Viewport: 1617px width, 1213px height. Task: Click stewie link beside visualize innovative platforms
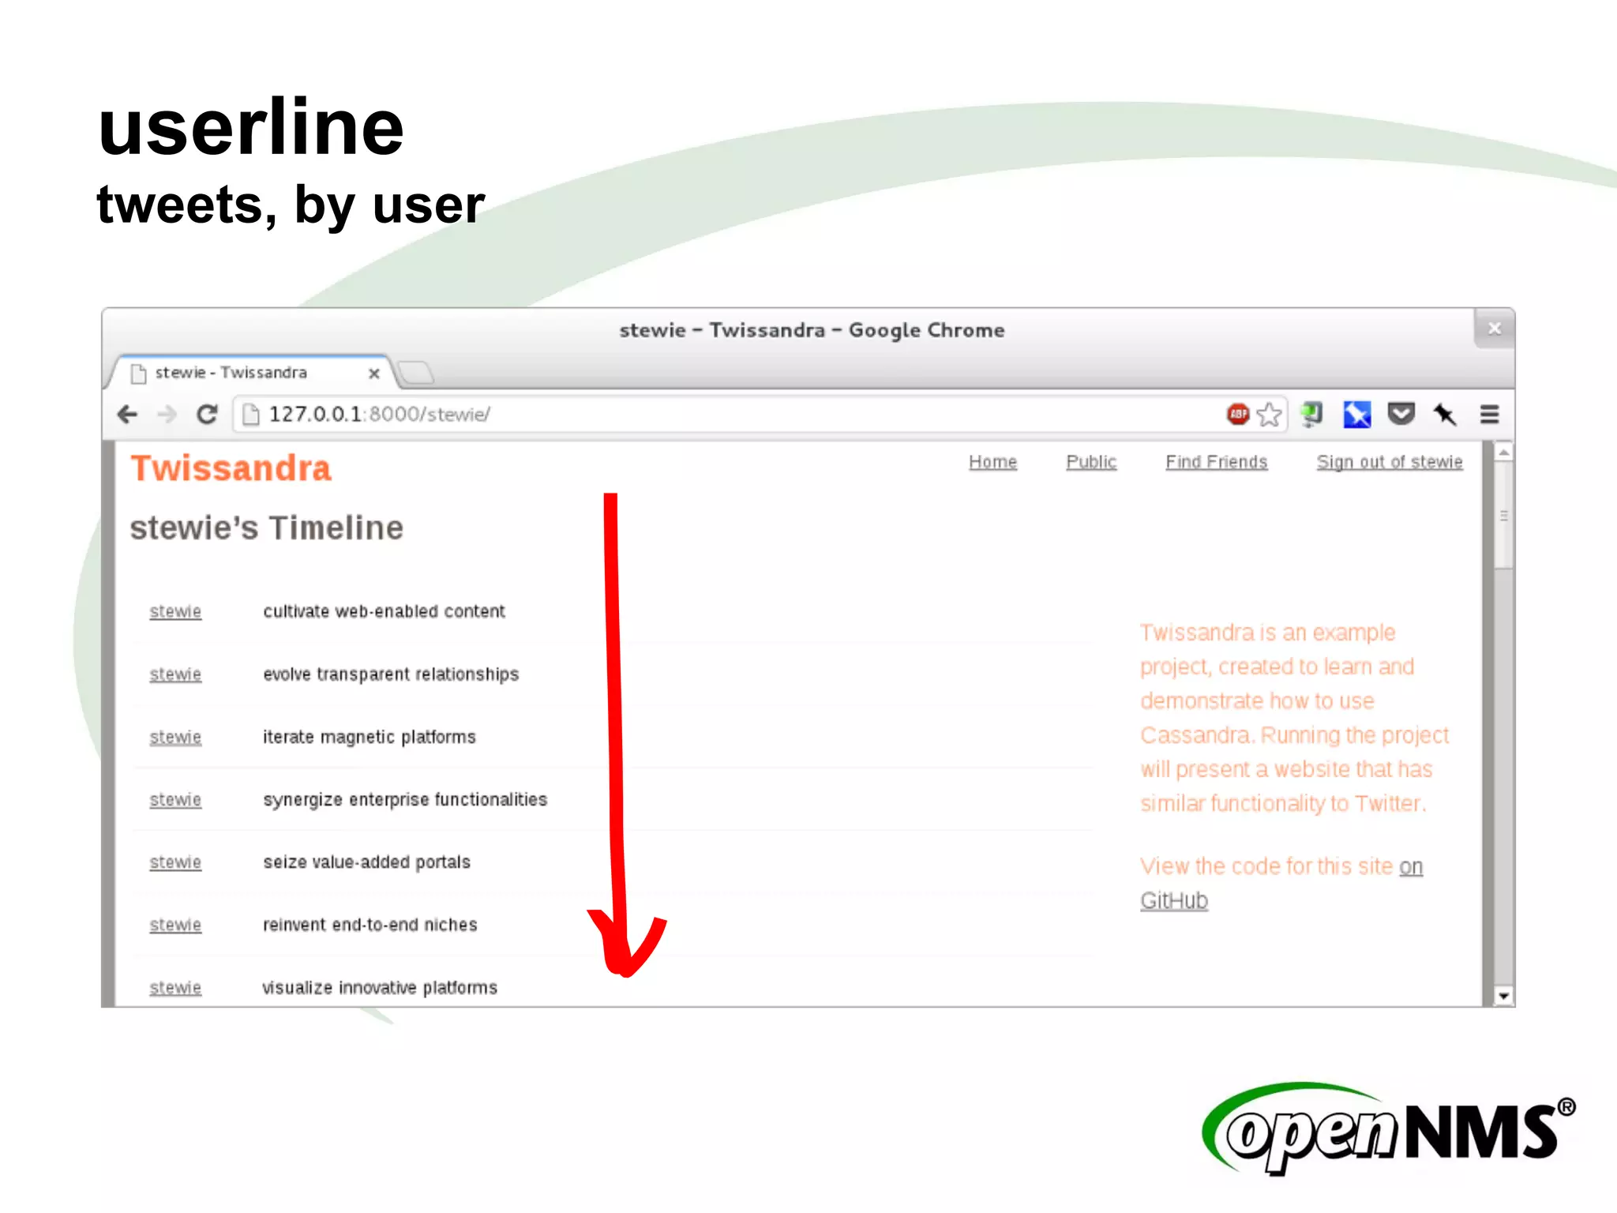(x=175, y=988)
